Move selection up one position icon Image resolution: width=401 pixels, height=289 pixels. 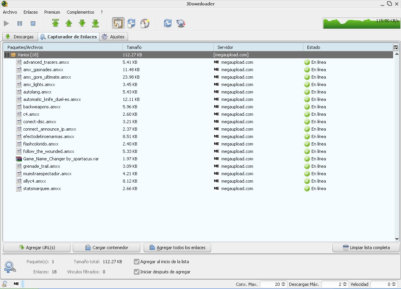[69, 23]
